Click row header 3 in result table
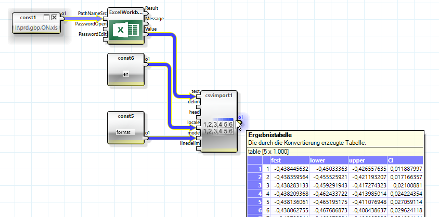This screenshot has height=217, width=439. pos(255,185)
